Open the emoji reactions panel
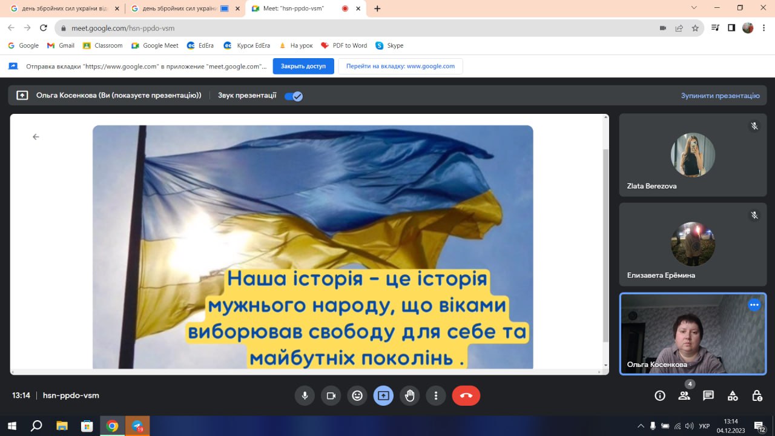Viewport: 775px width, 436px height. (x=357, y=395)
